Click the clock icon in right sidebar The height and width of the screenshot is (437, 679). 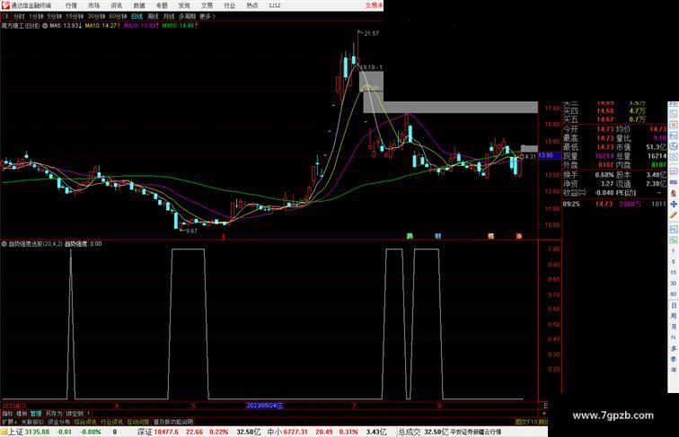(674, 157)
